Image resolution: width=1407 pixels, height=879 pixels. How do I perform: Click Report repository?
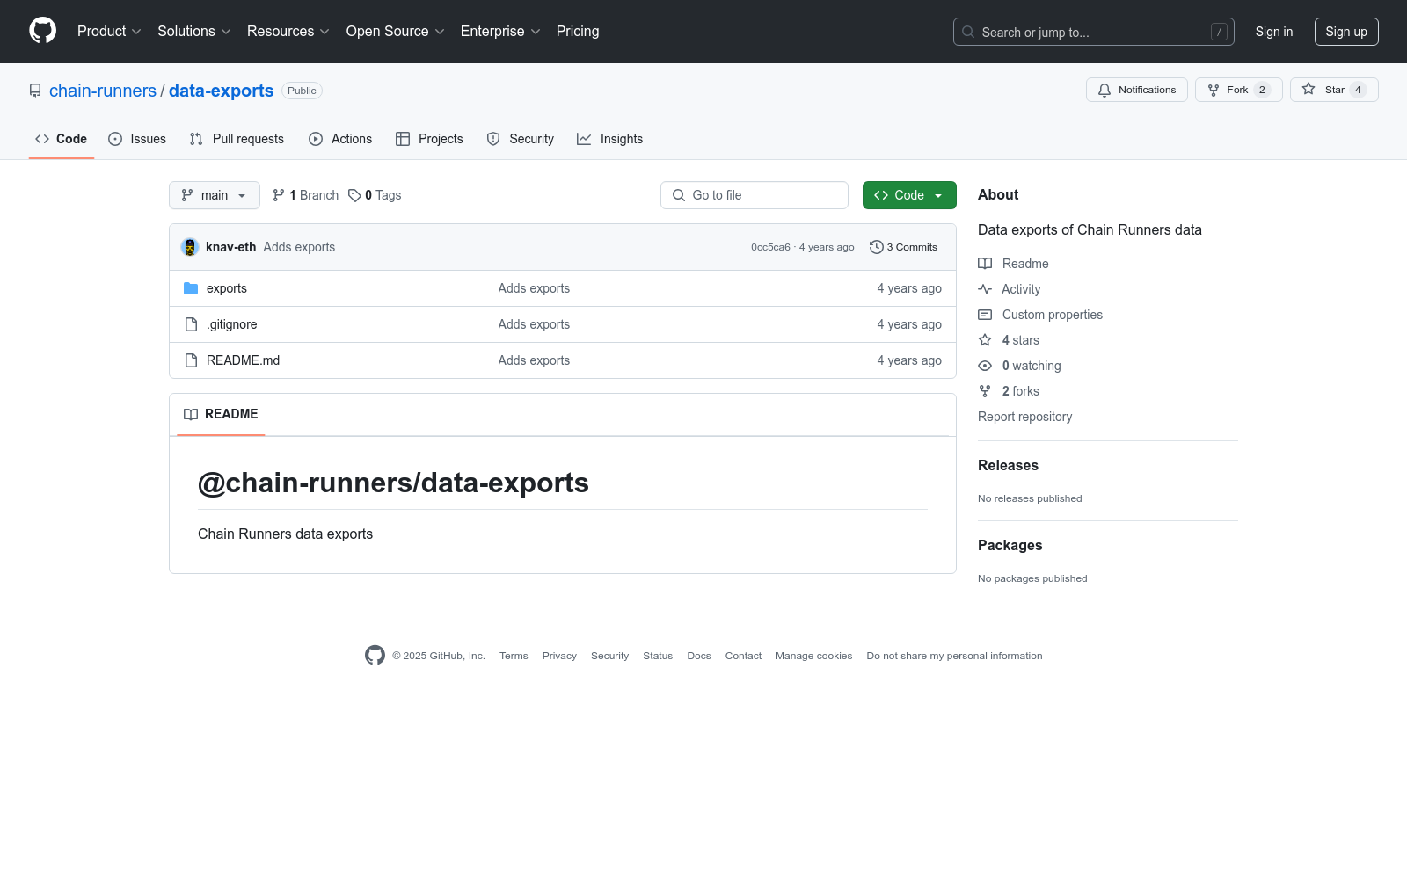[x=1025, y=417]
